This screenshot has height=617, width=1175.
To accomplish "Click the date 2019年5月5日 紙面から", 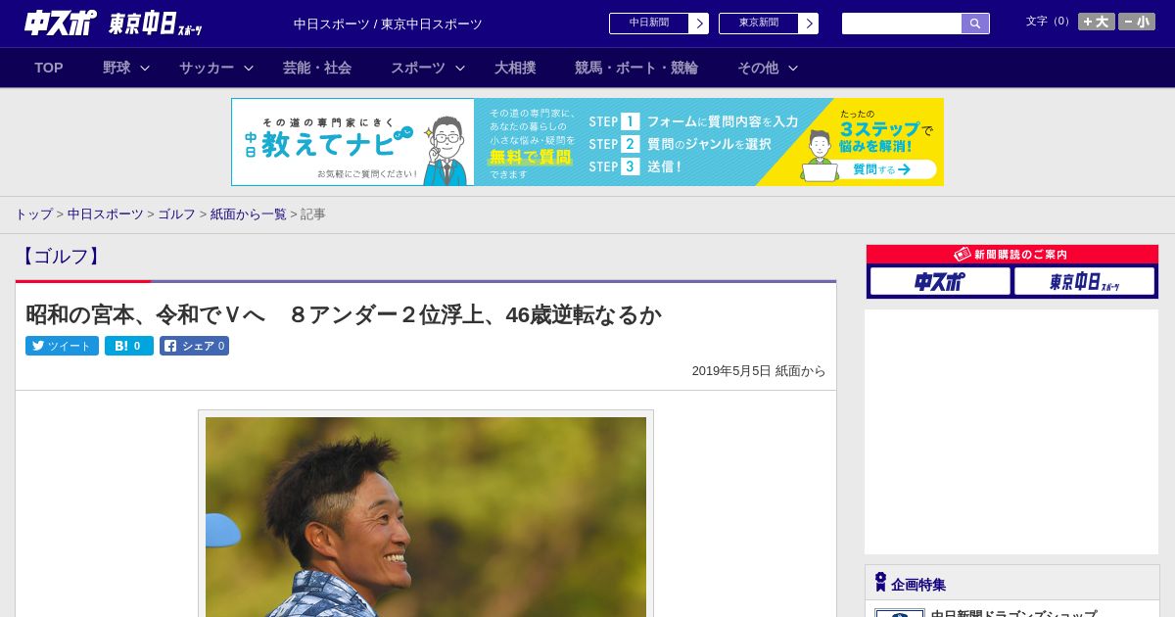I will (x=759, y=371).
